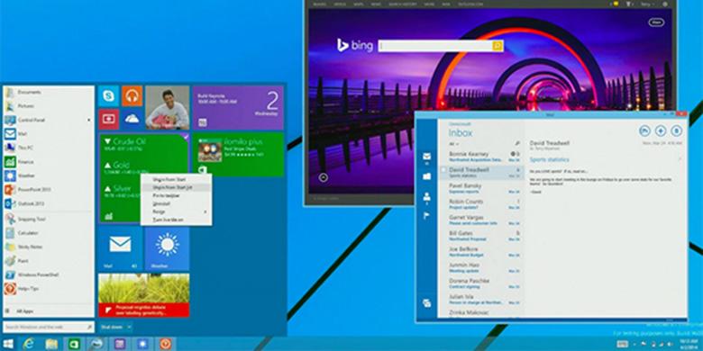Screen dimensions: 703x351
Task: Open Pictures in Start menu list
Action: 49,106
